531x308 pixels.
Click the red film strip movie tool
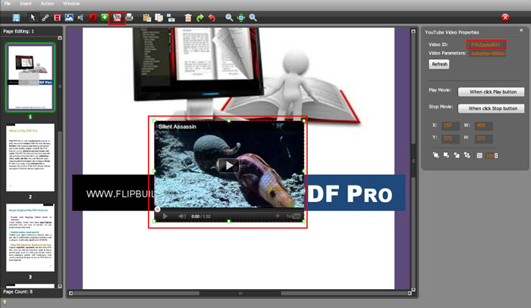click(x=57, y=17)
